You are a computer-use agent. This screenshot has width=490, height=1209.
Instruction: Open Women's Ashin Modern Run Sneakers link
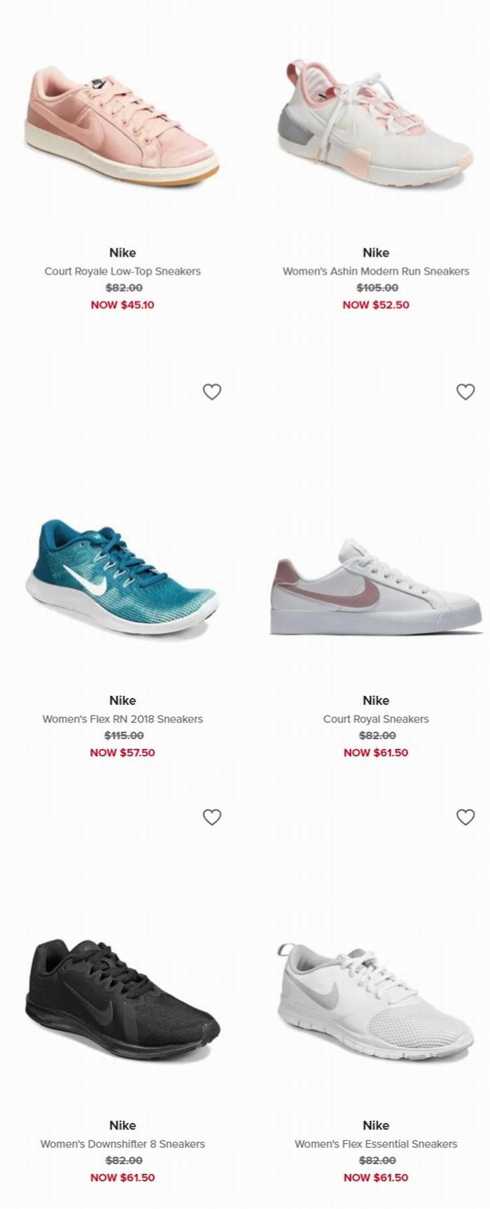[376, 271]
